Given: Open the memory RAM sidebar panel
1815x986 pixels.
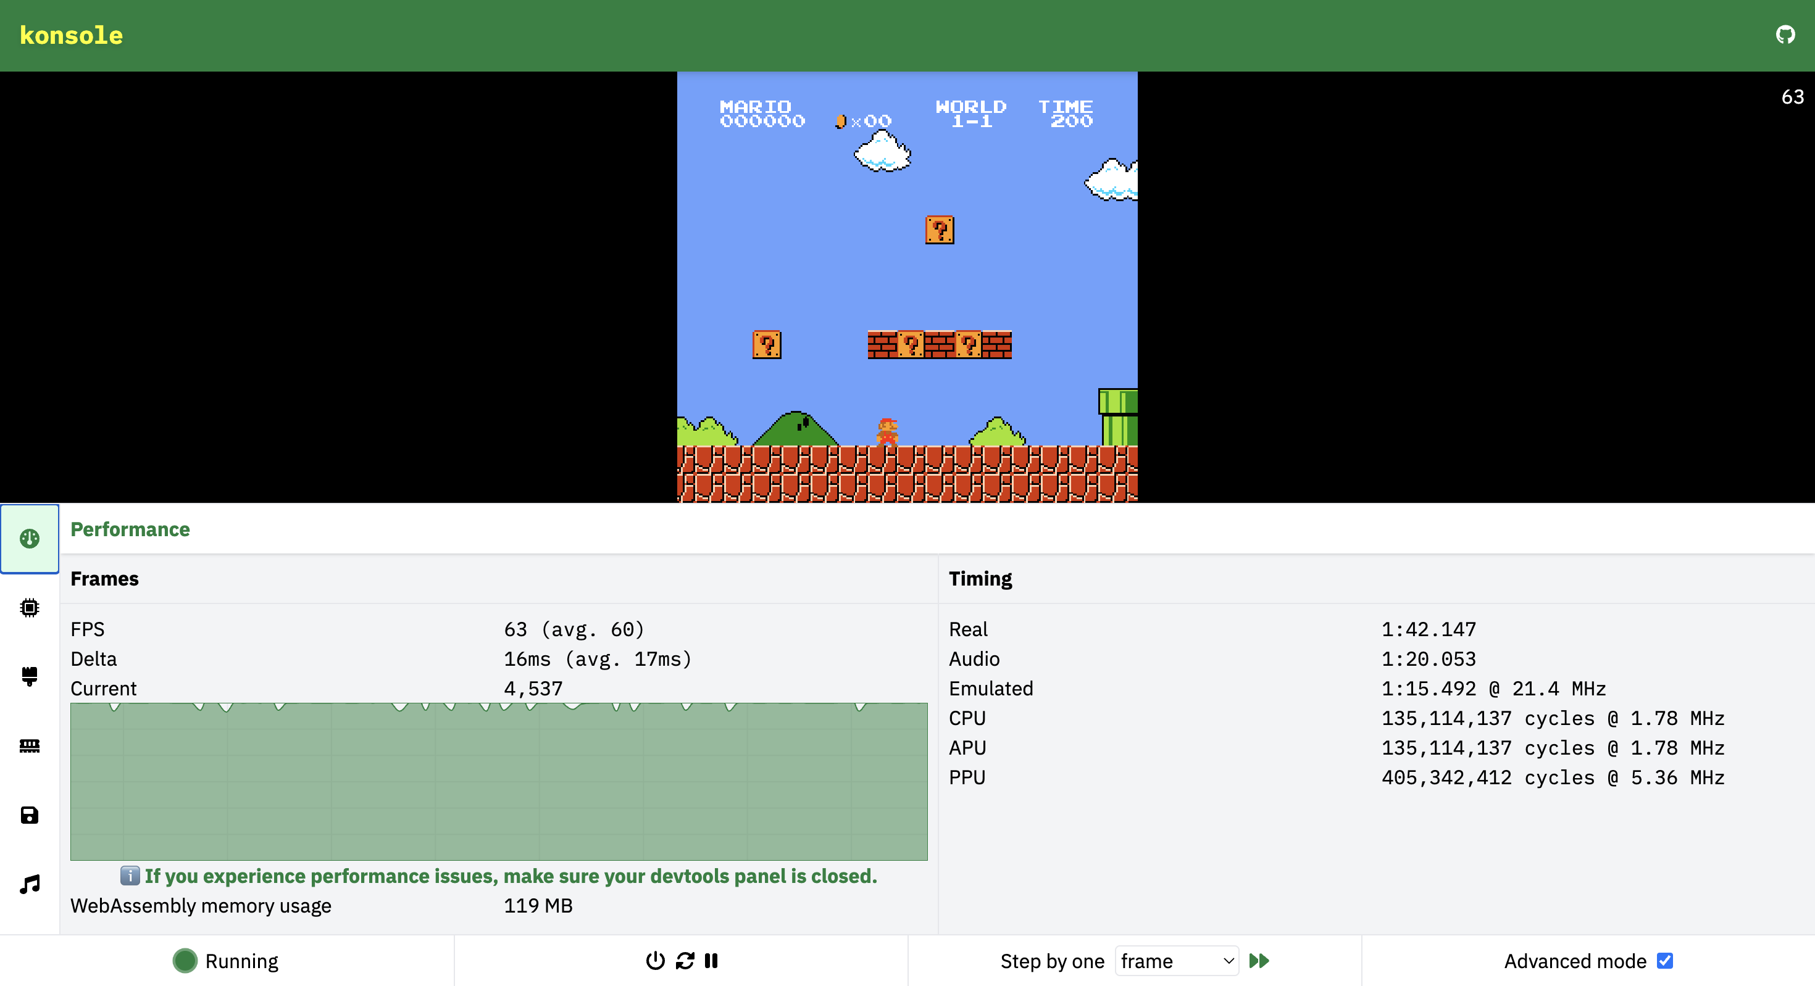Looking at the screenshot, I should click(30, 746).
